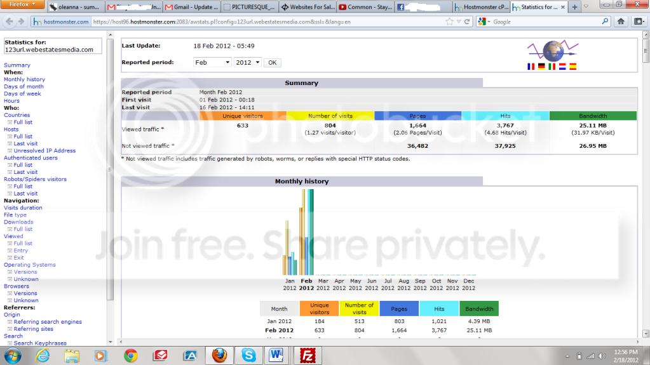The width and height of the screenshot is (650, 365).
Task: Show hidden system tray icons
Action: (567, 356)
